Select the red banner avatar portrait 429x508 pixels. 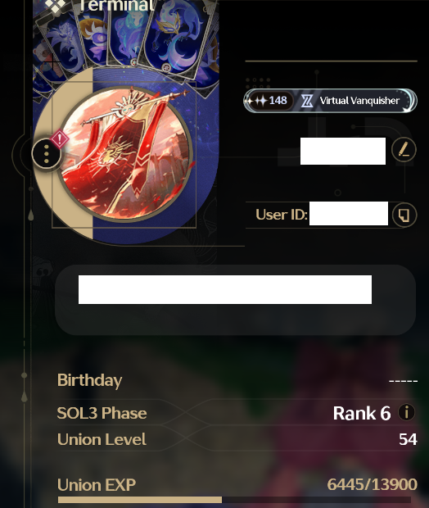[x=125, y=154]
